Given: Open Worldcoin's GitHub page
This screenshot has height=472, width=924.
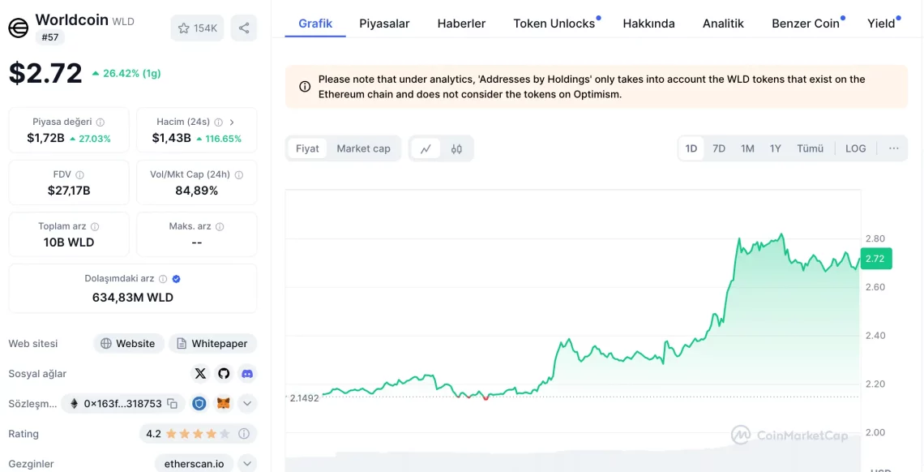Looking at the screenshot, I should tap(224, 373).
